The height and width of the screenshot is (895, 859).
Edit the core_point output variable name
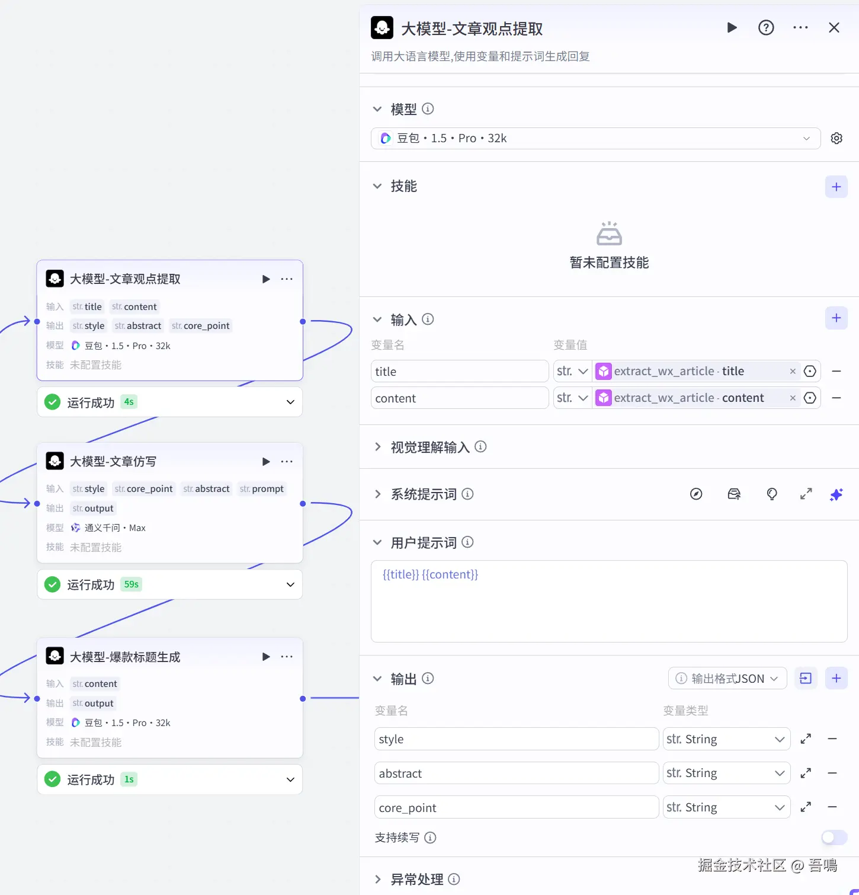click(x=517, y=807)
